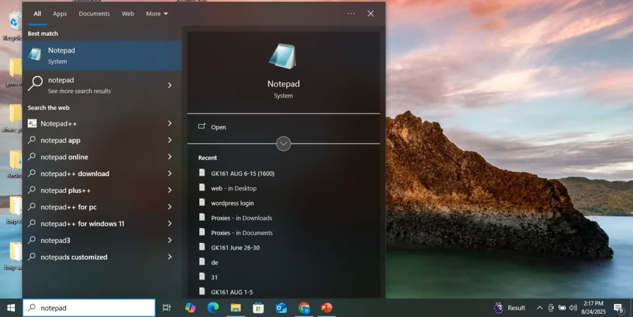Open File Explorer from the taskbar
The width and height of the screenshot is (633, 317).
[x=236, y=308]
